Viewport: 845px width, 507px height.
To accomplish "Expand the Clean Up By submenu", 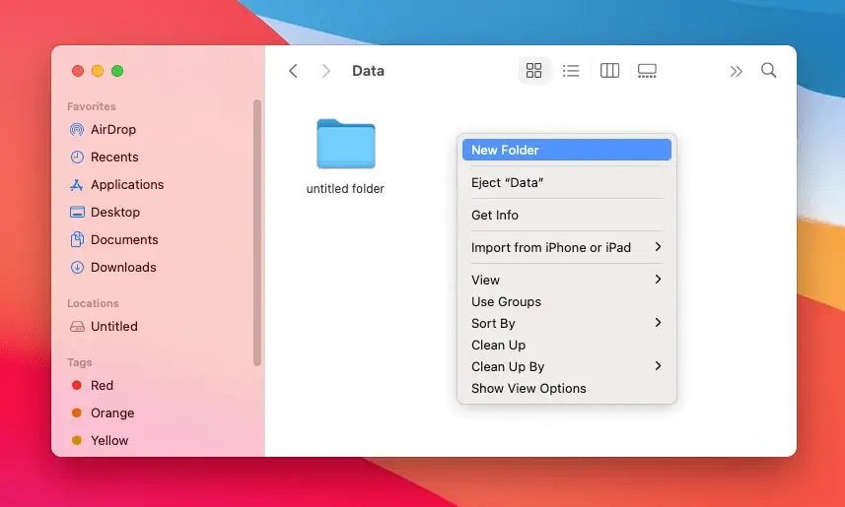I will 566,366.
